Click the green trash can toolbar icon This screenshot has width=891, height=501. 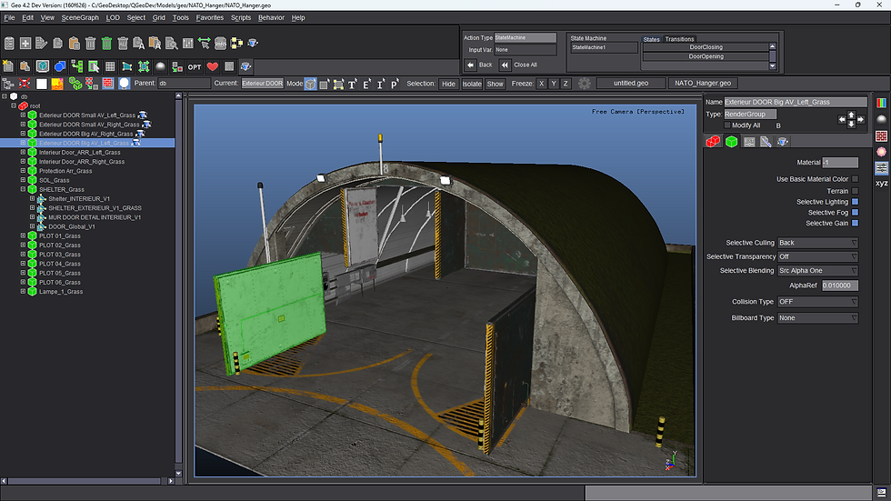coord(106,43)
